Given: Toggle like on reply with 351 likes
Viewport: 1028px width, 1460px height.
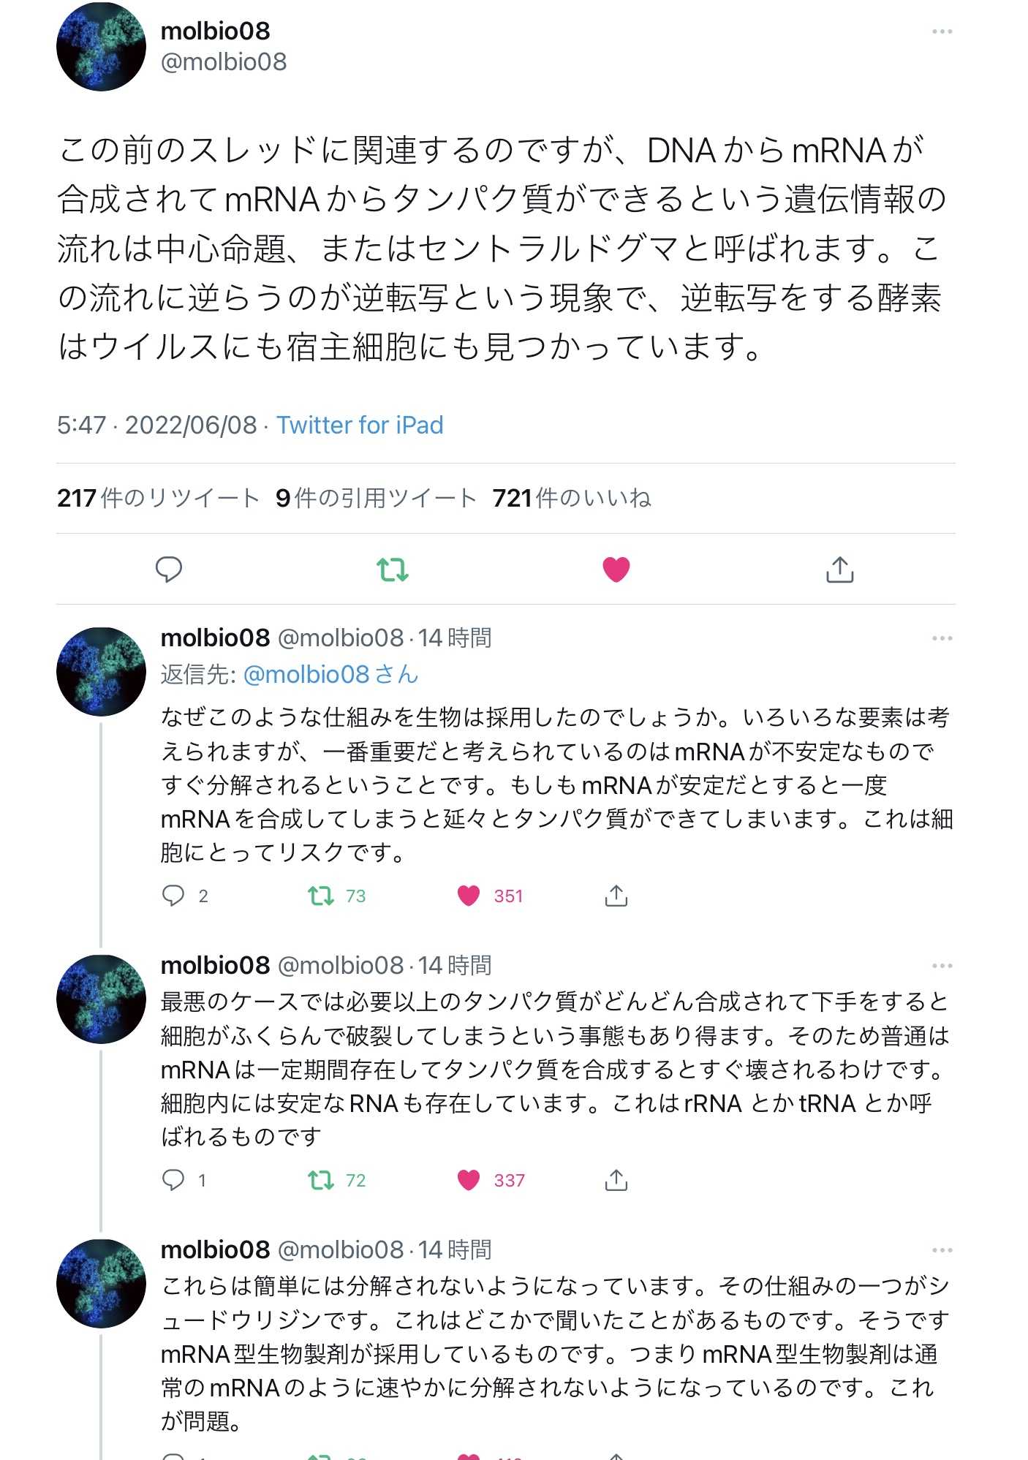Looking at the screenshot, I should [469, 896].
